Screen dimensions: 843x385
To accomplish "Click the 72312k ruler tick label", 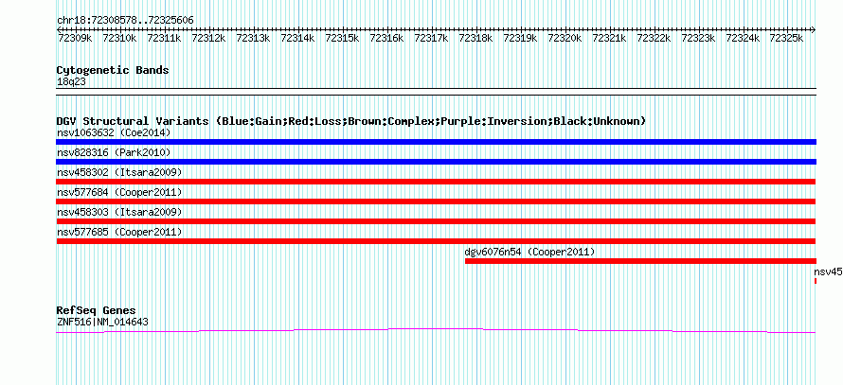I will [x=208, y=39].
